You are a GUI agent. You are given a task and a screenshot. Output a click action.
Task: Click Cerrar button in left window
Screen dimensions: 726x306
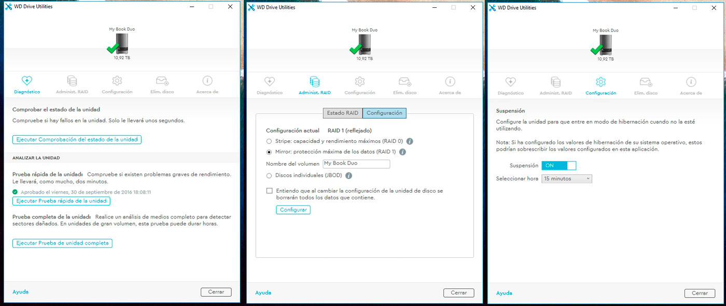coord(216,292)
